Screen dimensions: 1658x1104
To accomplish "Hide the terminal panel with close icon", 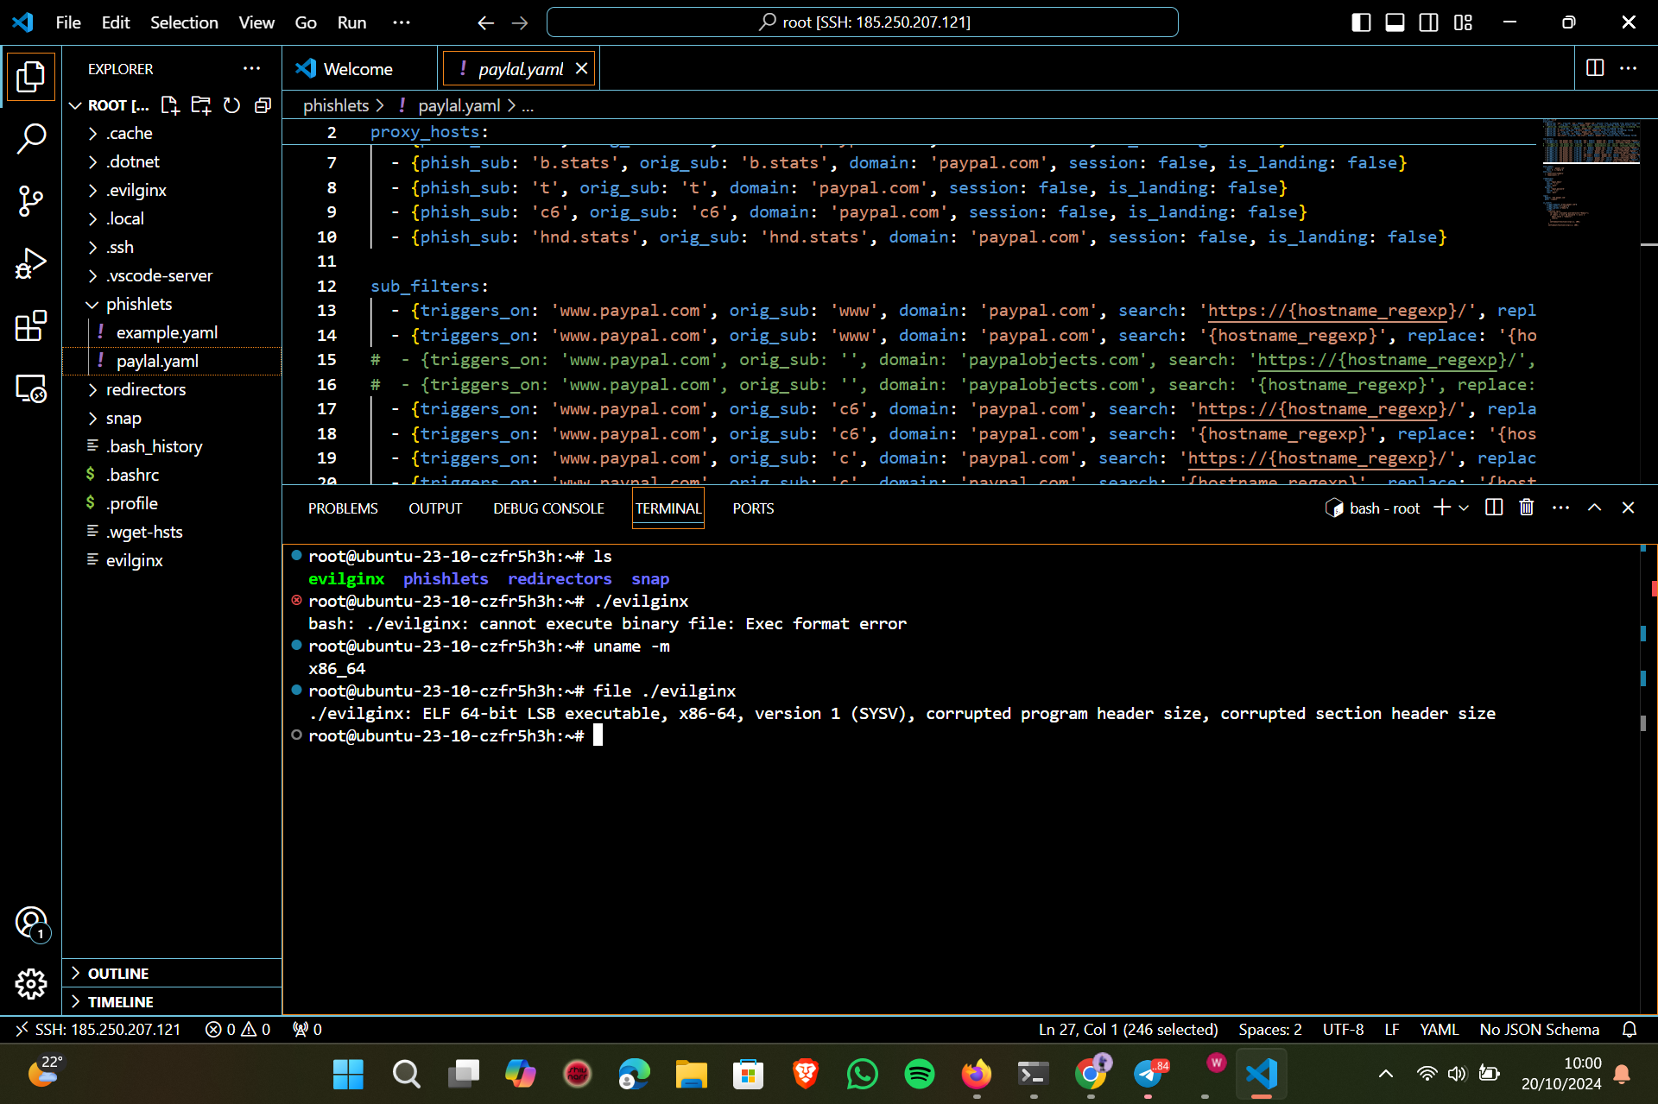I will coord(1628,508).
